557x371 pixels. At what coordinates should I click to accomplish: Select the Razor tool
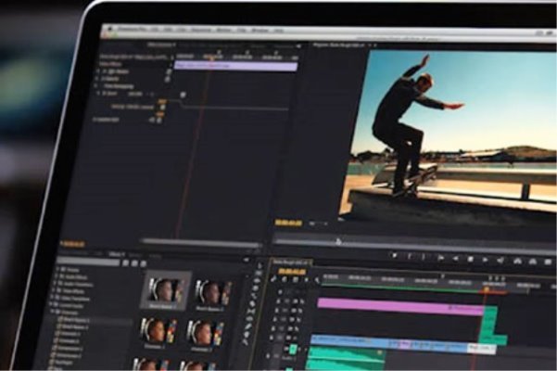click(x=252, y=303)
